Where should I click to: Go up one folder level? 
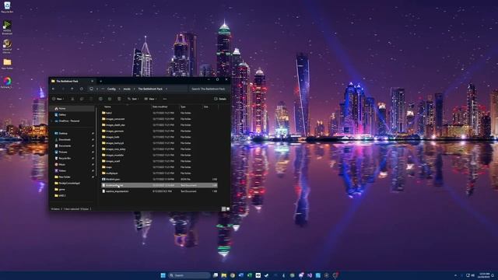pos(72,89)
